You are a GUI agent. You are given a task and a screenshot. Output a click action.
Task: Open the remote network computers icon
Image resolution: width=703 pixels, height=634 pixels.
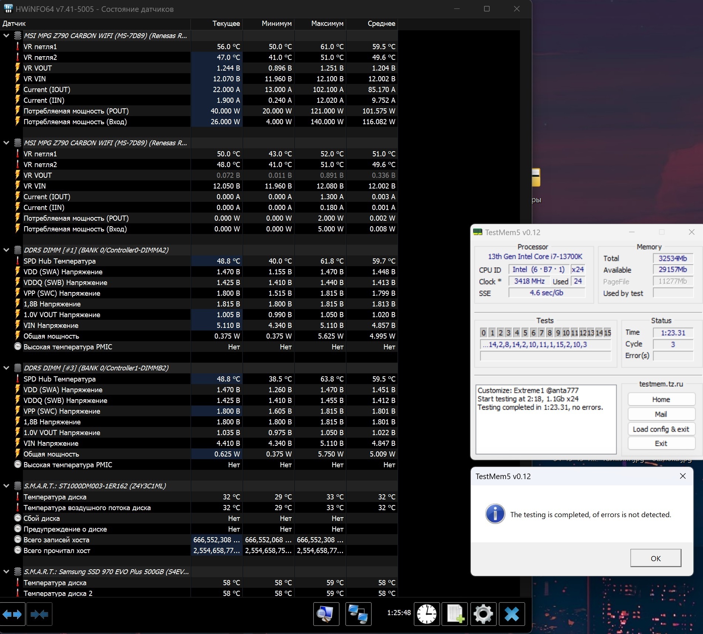(358, 614)
